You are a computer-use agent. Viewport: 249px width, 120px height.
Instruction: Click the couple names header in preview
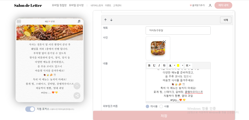pyautogui.click(x=50, y=21)
